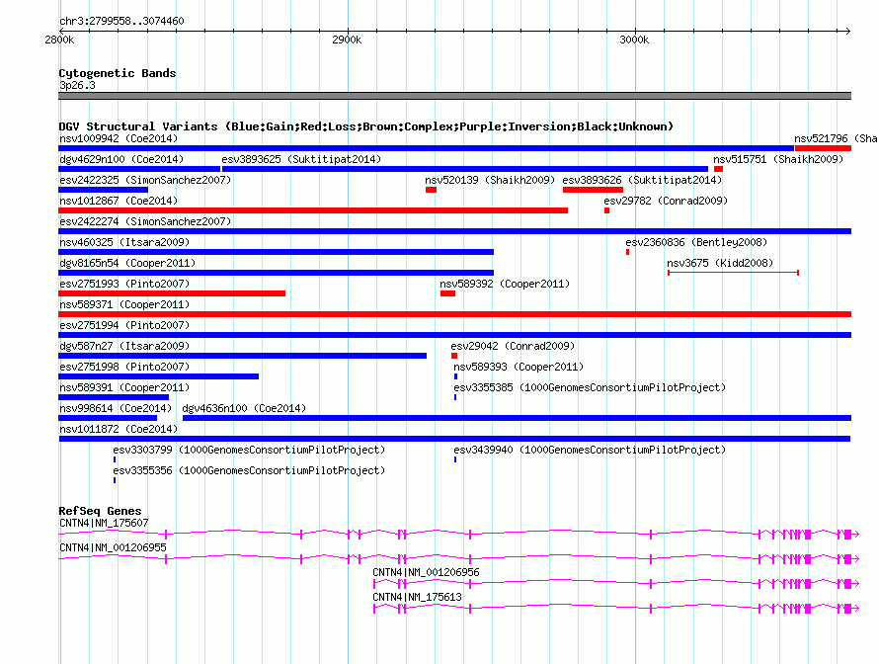Click the CNTN4|NM_175613 transcript label
879x664 pixels.
tap(417, 597)
